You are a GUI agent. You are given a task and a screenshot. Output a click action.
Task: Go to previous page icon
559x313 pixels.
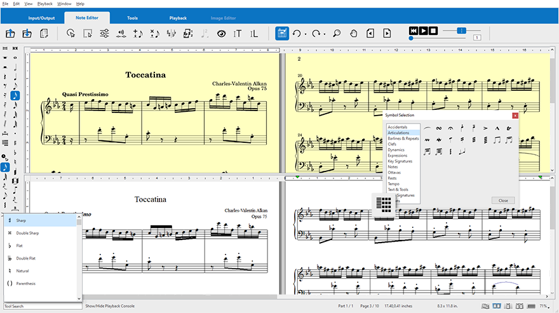370,34
